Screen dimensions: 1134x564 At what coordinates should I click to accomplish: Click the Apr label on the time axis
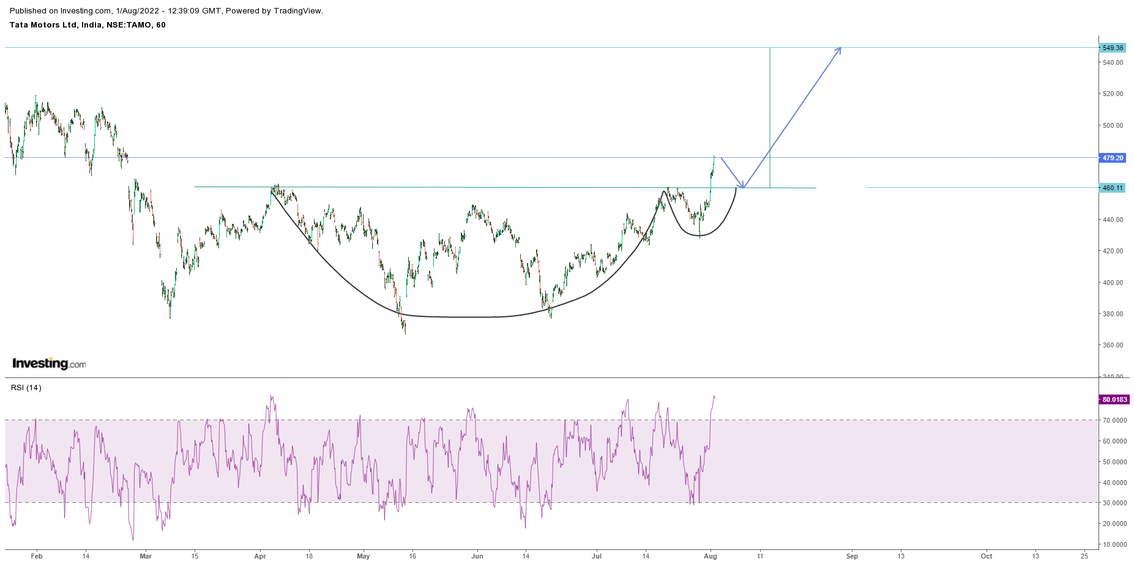coord(260,556)
